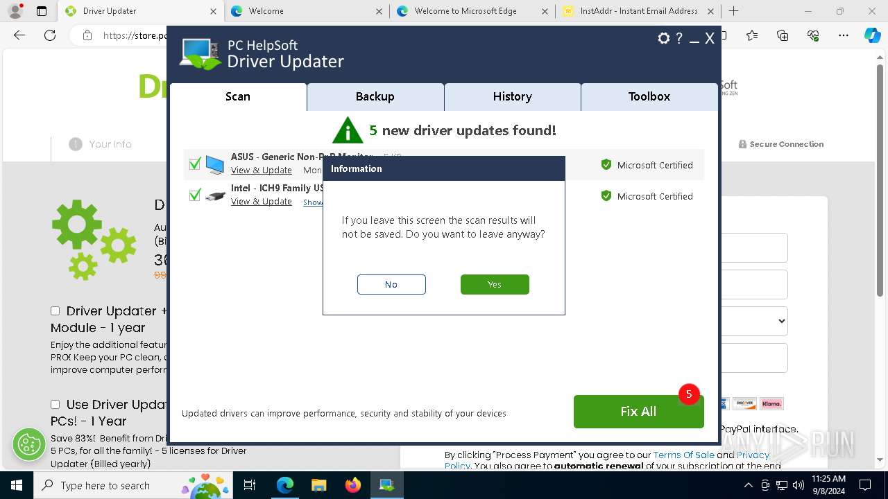888x499 pixels.
Task: Open the notifications center icon
Action: (x=865, y=485)
